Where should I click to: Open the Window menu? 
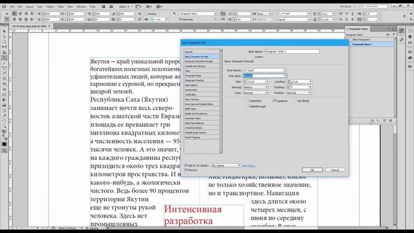[x=82, y=6]
